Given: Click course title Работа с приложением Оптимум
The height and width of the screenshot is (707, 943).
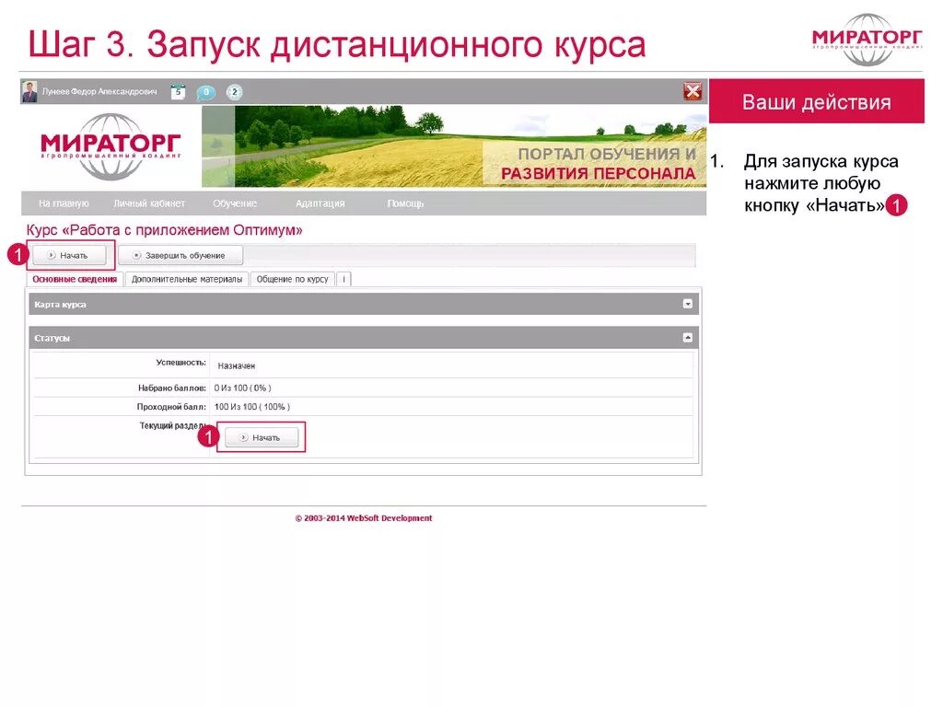Looking at the screenshot, I should pos(164,230).
